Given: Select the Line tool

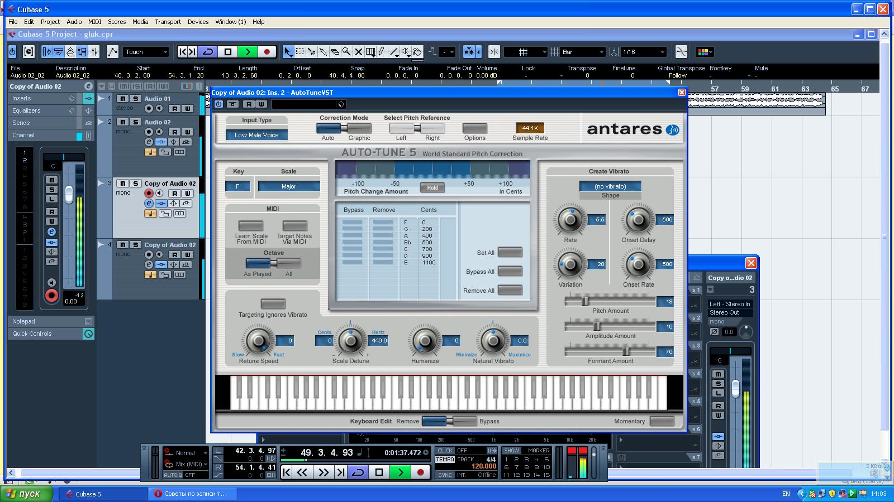Looking at the screenshot, I should pyautogui.click(x=394, y=52).
